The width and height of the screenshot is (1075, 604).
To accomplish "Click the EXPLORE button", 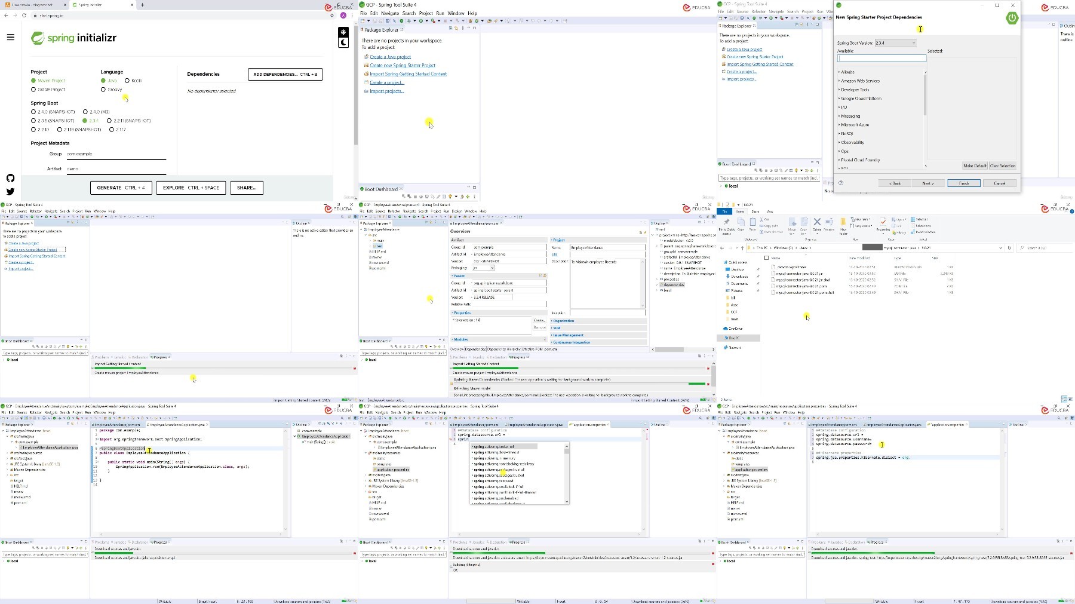I will coord(191,188).
